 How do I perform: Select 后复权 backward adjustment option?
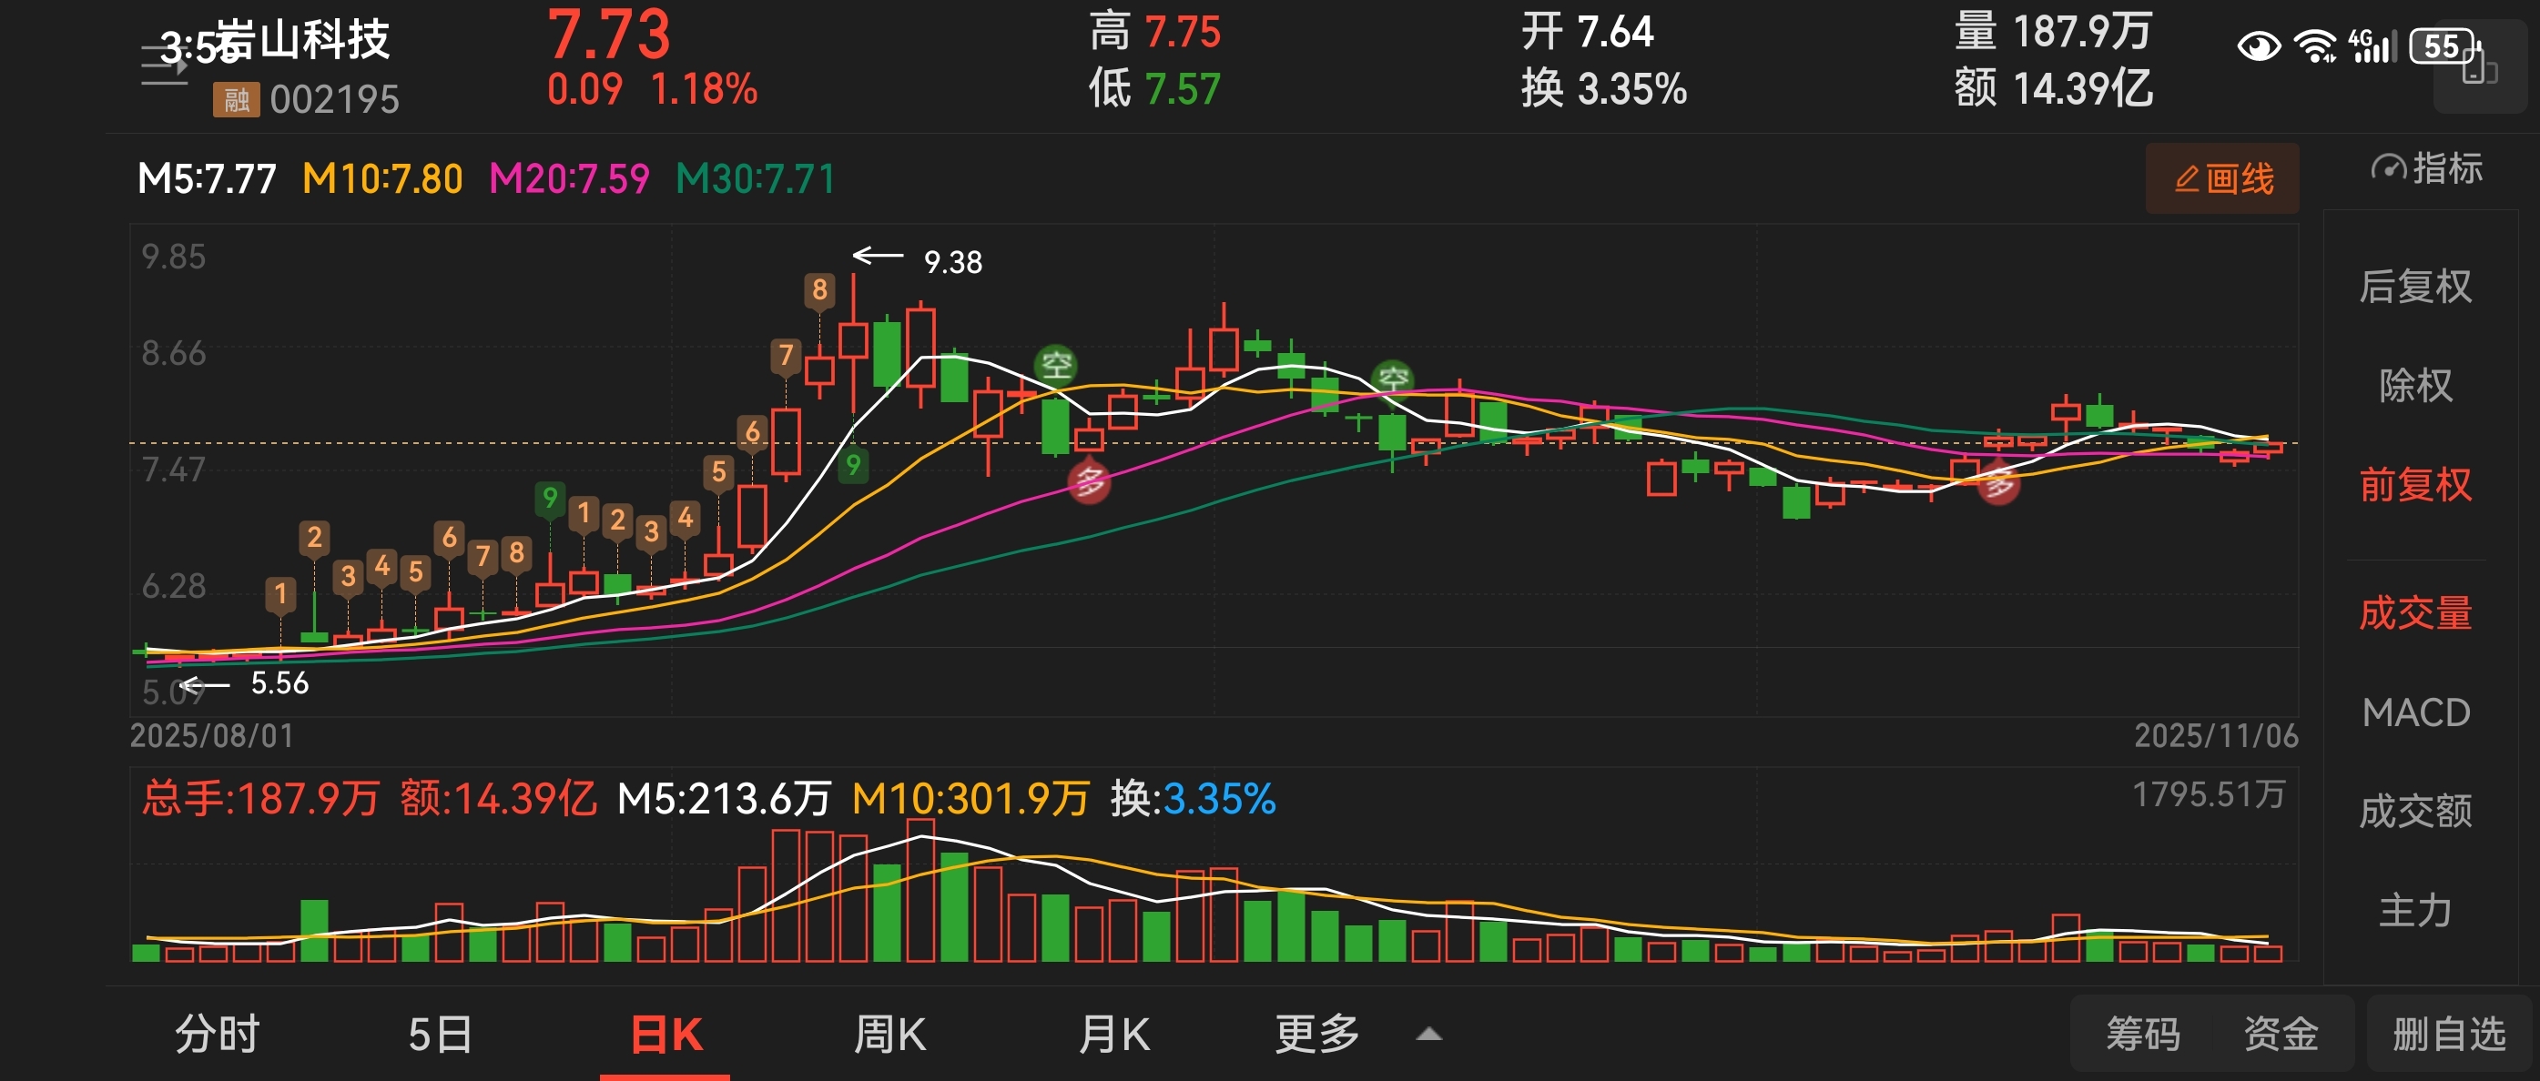click(2414, 287)
